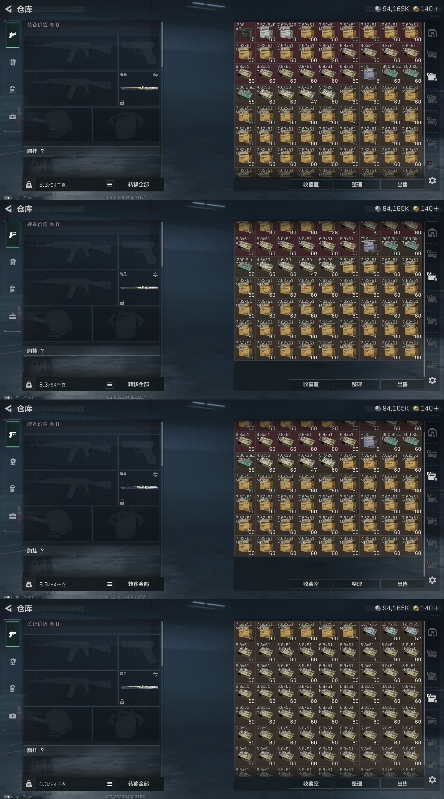Open the gear settings icon in the 12.7x55 ammo view
The image size is (444, 799).
click(432, 780)
